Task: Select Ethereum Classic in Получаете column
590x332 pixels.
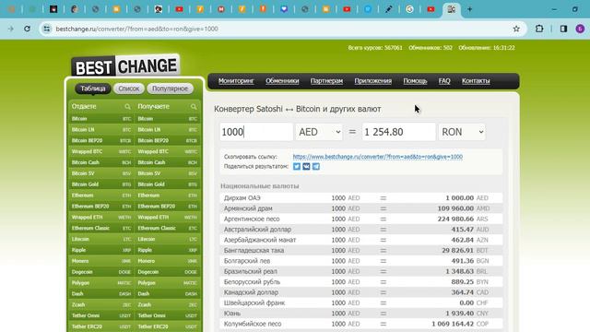Action: [168, 228]
